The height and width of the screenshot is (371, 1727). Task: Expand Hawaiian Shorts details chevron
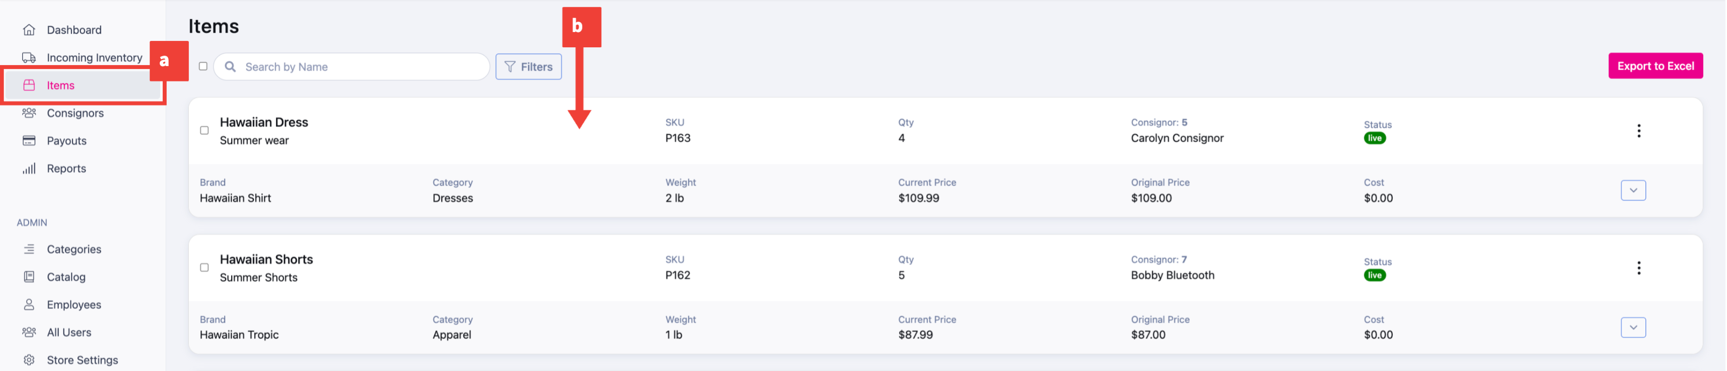coord(1633,328)
